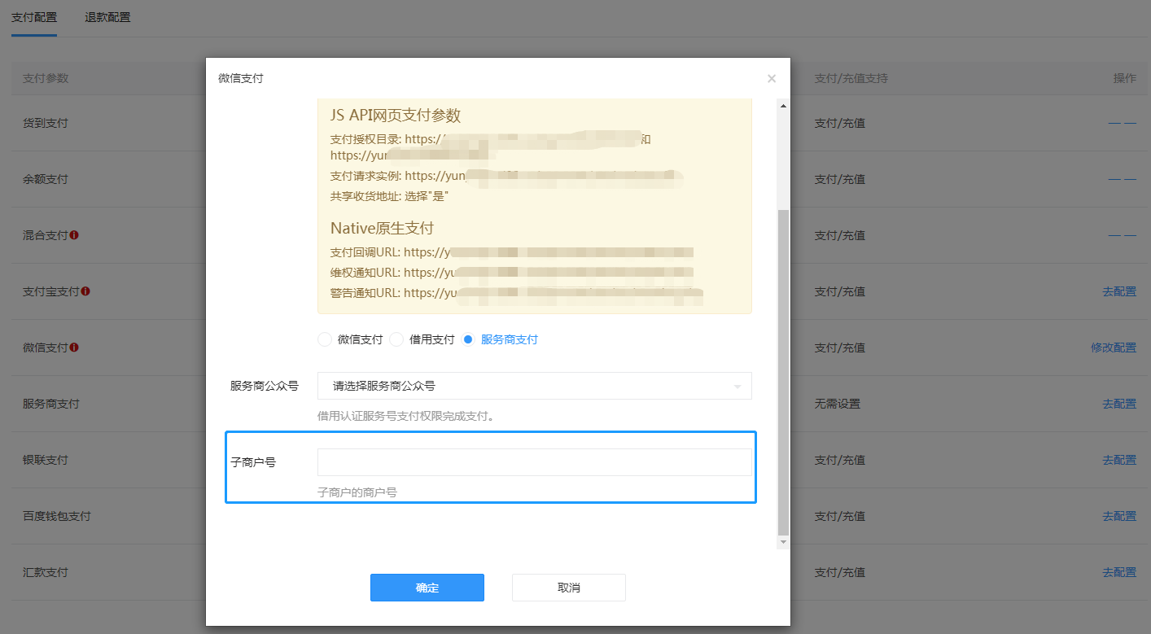
Task: Click the 货到支付 row label
Action: click(x=46, y=123)
